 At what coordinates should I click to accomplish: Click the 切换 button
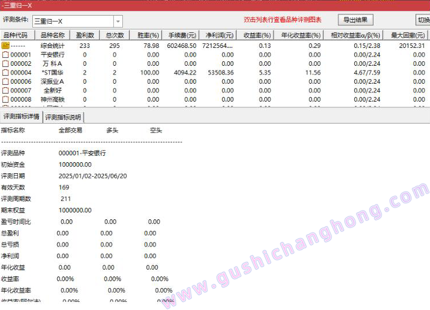coord(424,20)
